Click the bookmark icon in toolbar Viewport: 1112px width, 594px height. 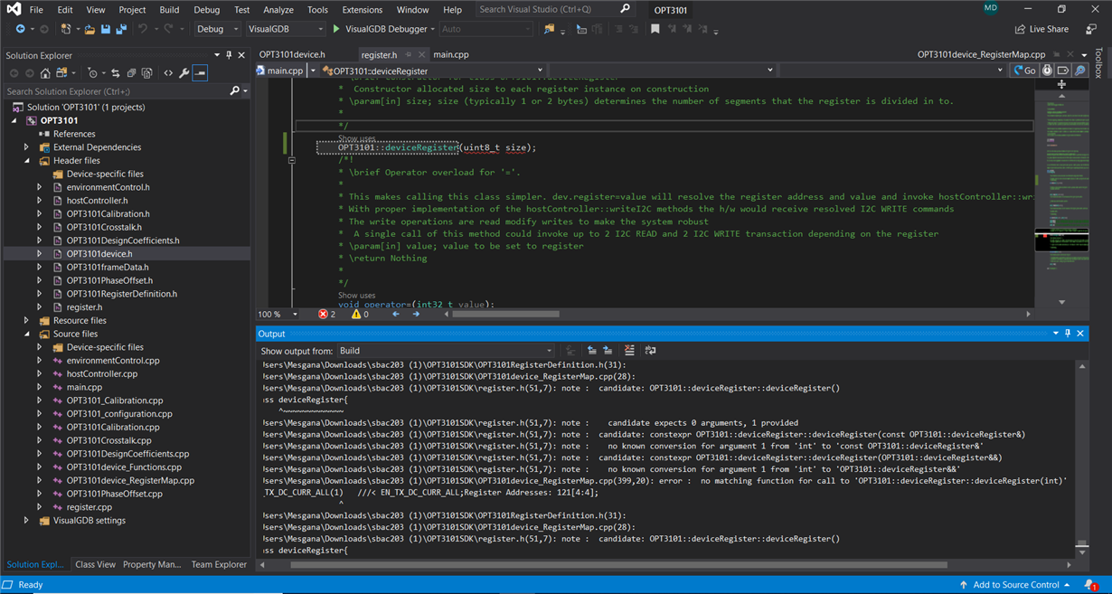(655, 29)
